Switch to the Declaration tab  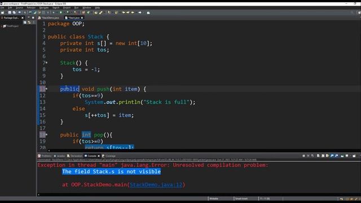[x=75, y=156]
